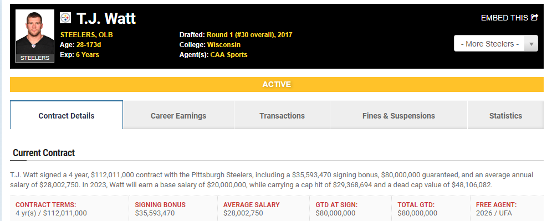Click the embed share arrow icon
This screenshot has width=552, height=221.
(534, 17)
